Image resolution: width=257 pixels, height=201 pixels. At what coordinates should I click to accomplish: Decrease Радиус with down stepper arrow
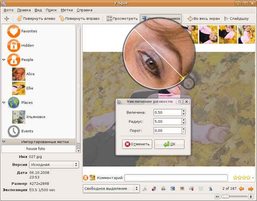tap(184, 123)
